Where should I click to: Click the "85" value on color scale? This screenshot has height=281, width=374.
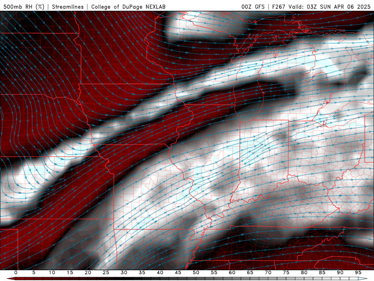[x=322, y=273]
